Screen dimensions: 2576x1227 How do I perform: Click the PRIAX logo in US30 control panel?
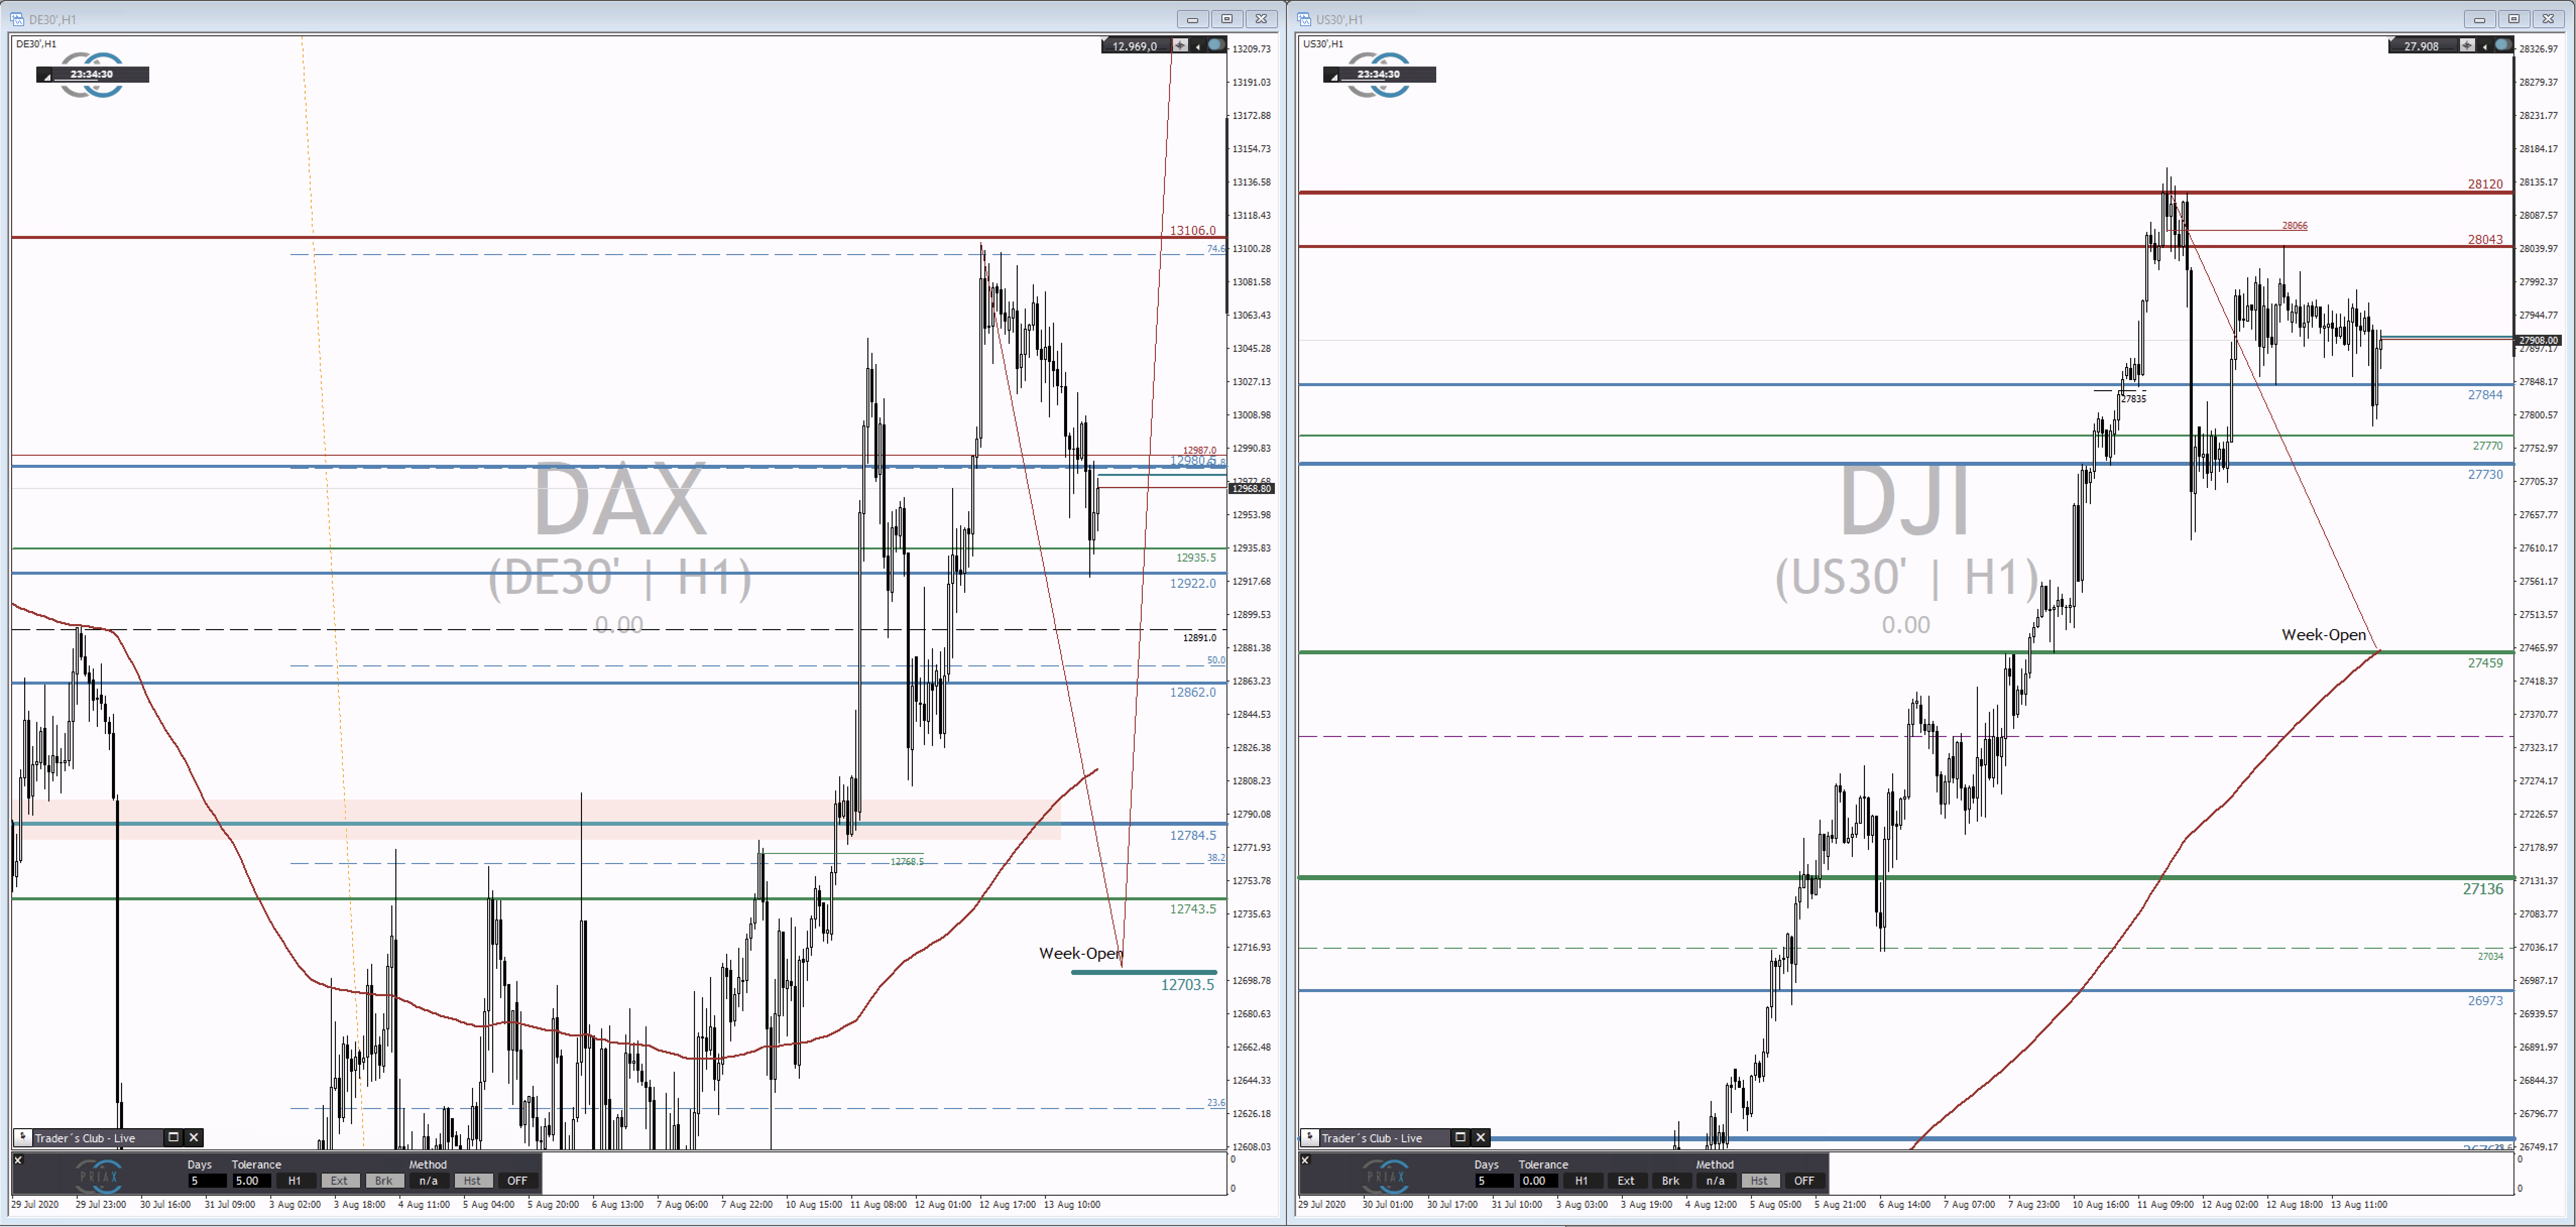click(x=1386, y=1176)
